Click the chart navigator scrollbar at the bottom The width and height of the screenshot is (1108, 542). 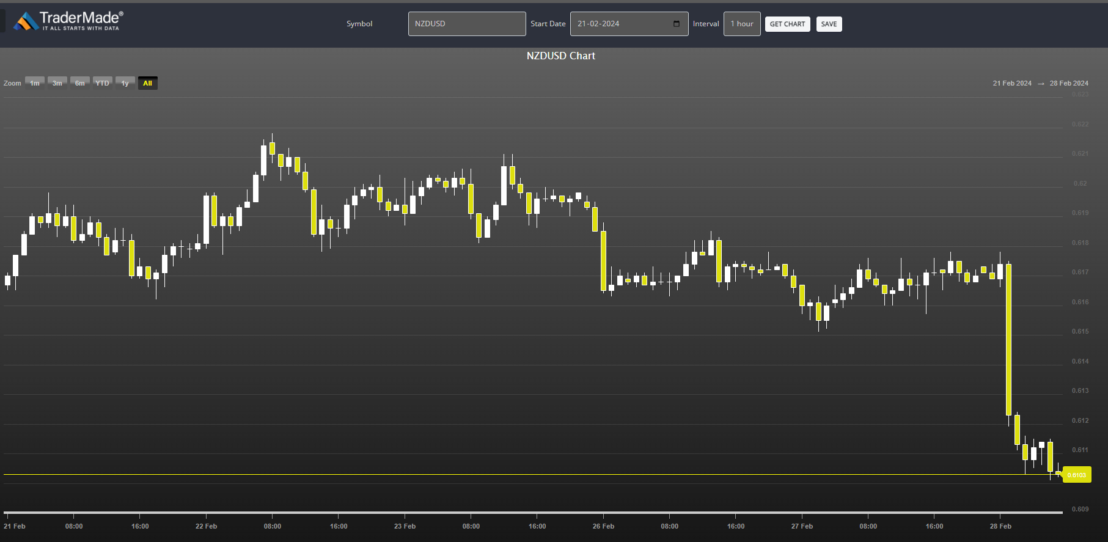pyautogui.click(x=533, y=513)
